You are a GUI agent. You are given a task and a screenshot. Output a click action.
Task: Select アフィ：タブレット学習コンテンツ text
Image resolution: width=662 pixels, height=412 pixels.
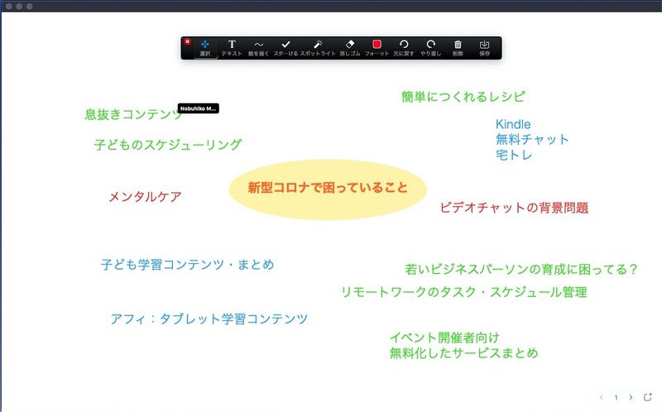pyautogui.click(x=209, y=319)
